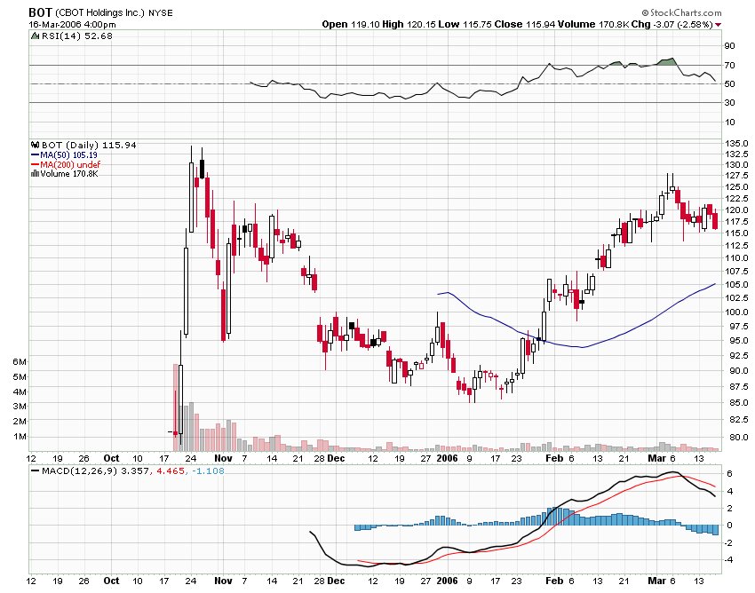Select the black MACD legend line marker
This screenshot has height=593, width=755.
(x=35, y=470)
